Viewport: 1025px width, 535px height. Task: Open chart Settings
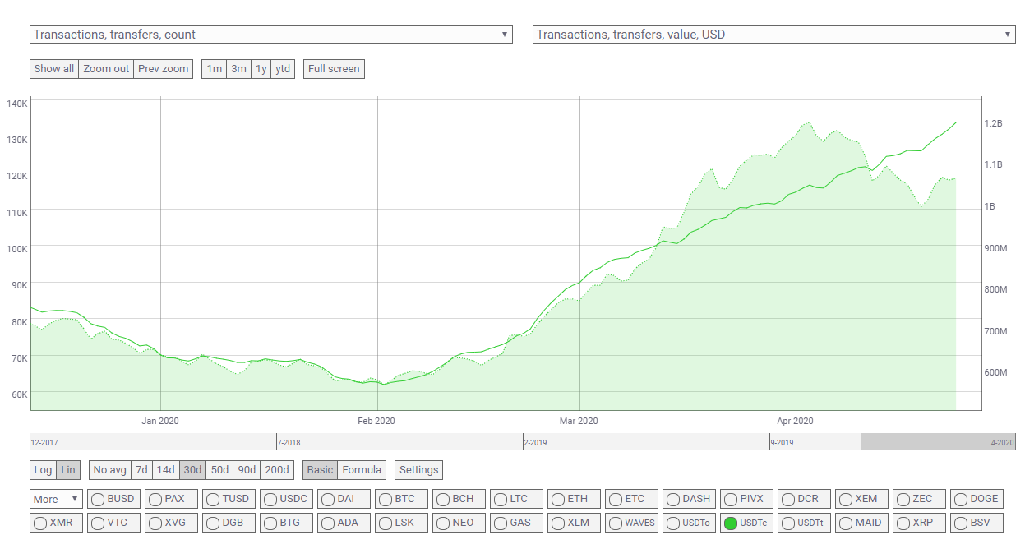pyautogui.click(x=419, y=470)
